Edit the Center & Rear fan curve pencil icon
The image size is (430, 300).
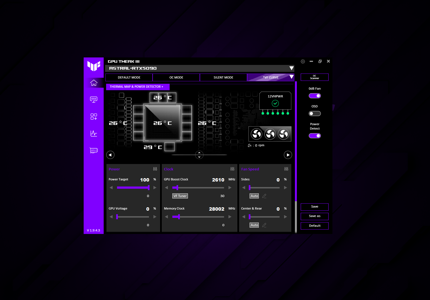click(x=264, y=225)
